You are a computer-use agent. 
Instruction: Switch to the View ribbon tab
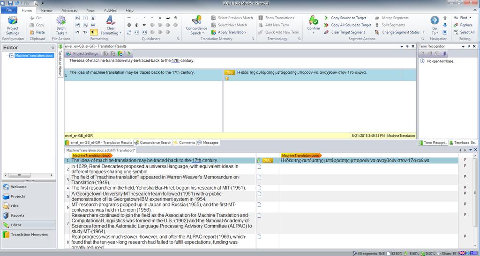[x=90, y=10]
